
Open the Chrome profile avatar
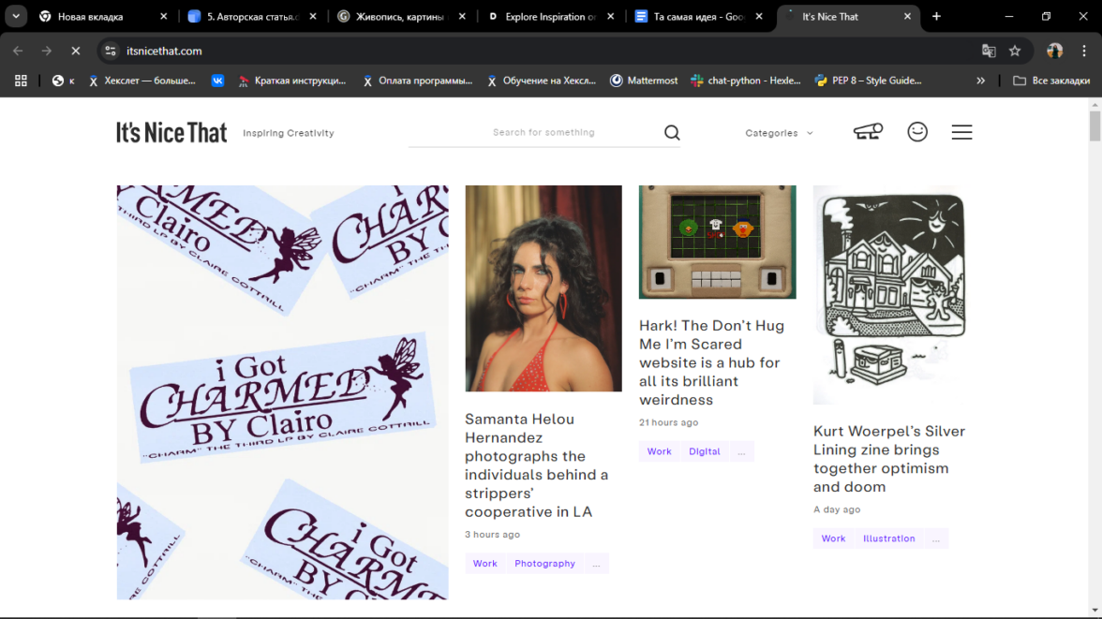point(1054,51)
